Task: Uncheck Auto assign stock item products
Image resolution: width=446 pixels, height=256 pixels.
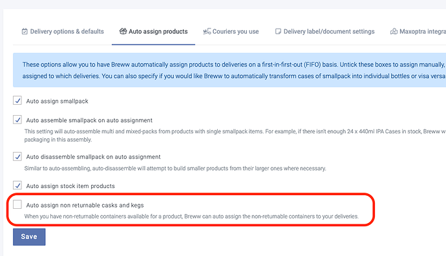Action: click(17, 185)
